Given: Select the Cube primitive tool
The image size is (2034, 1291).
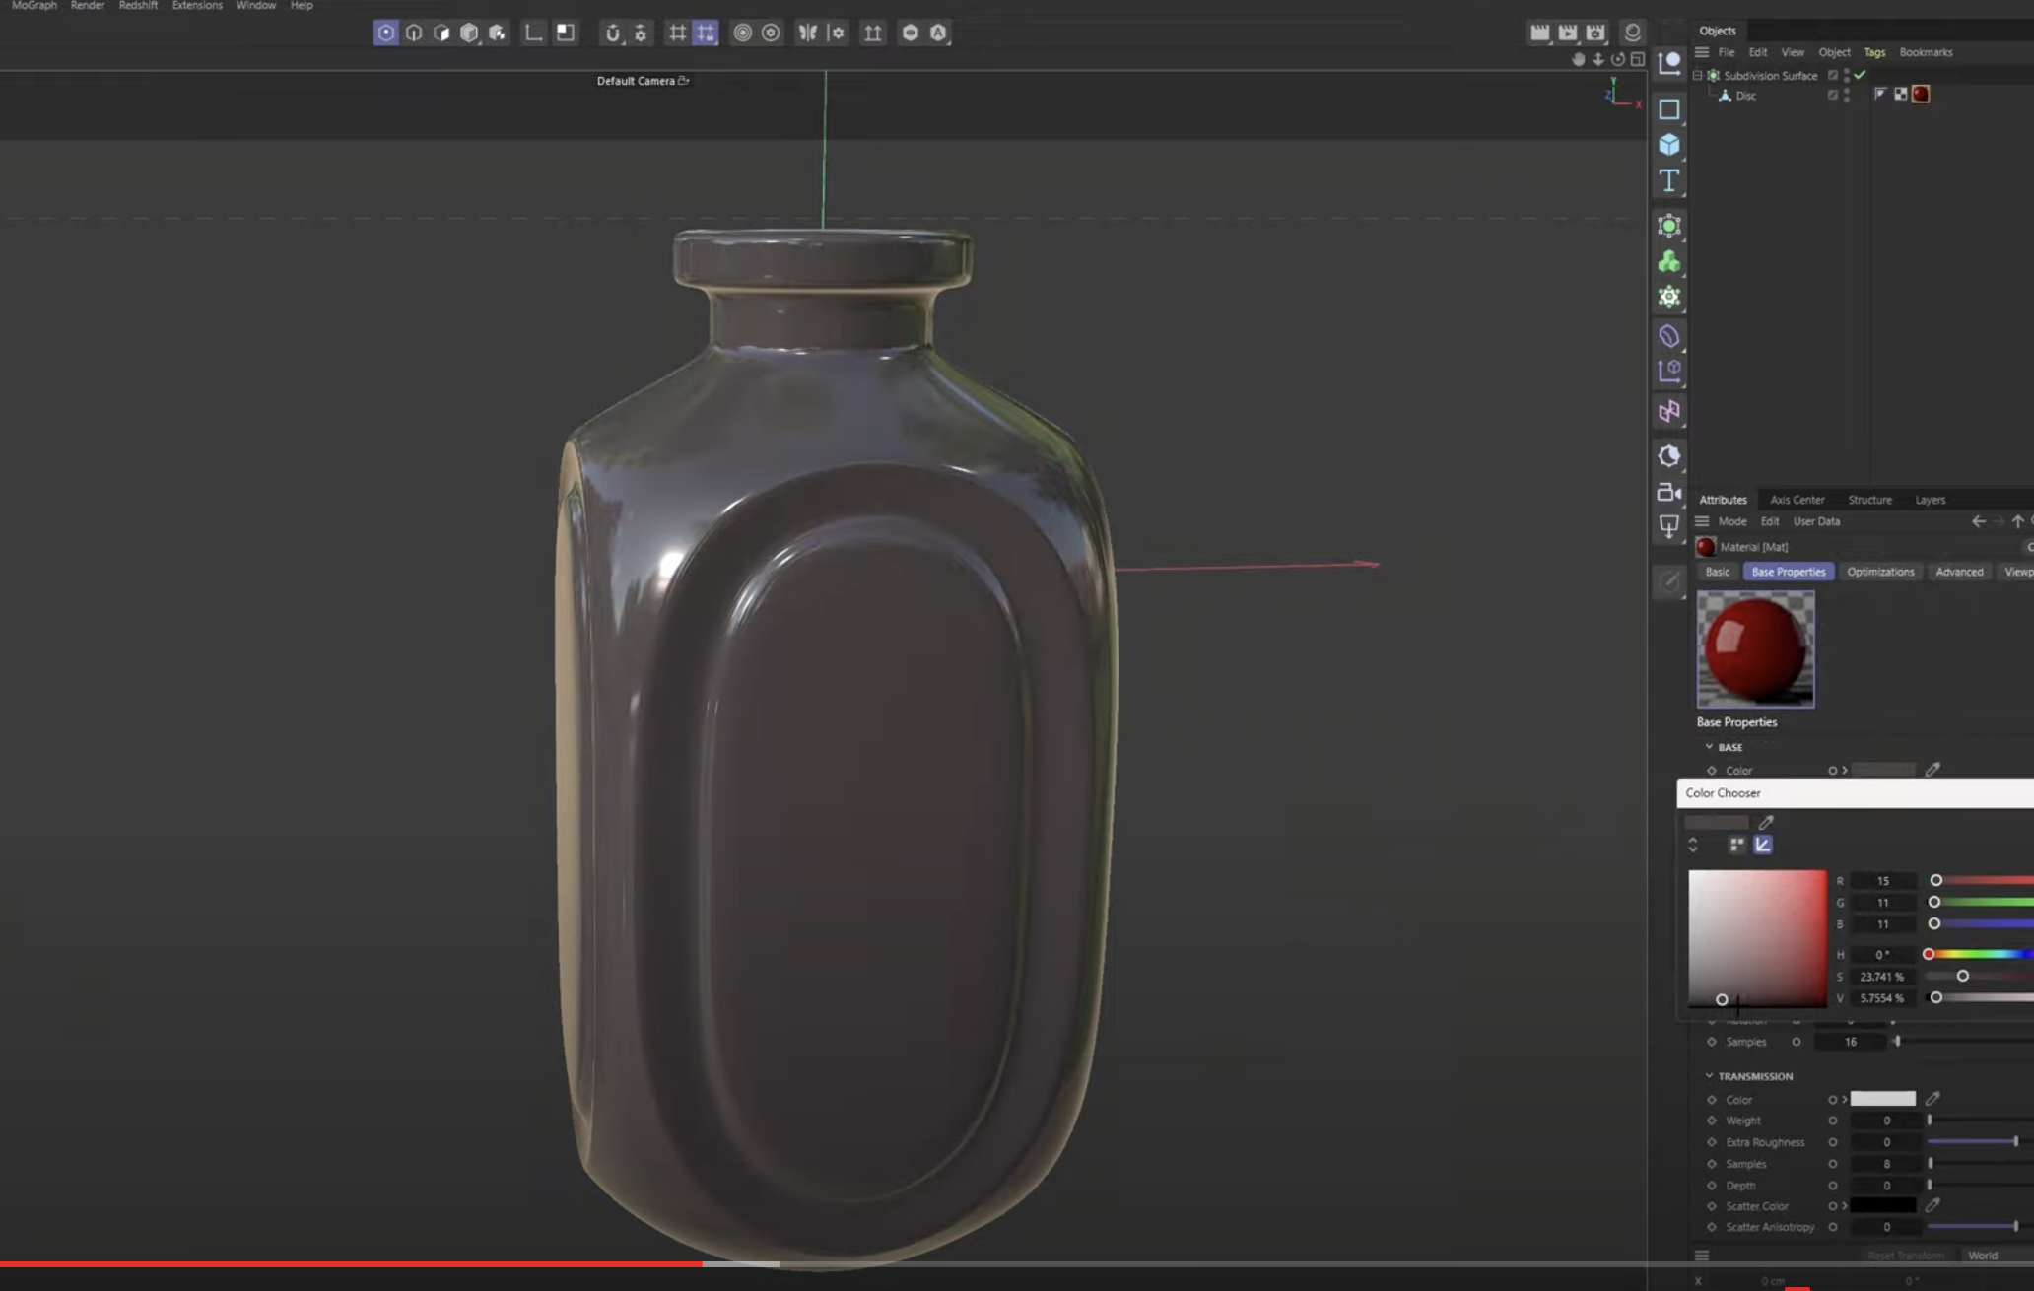Looking at the screenshot, I should [1668, 145].
